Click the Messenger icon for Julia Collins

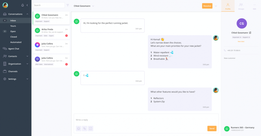(x=37, y=45)
